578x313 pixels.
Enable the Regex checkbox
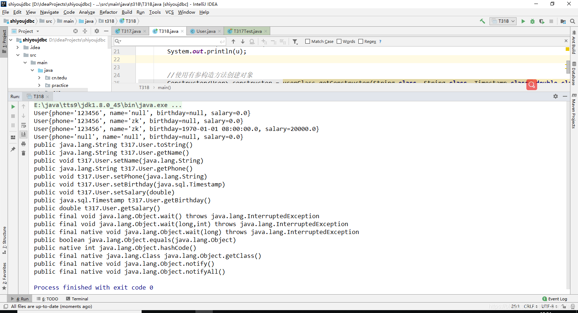(361, 41)
